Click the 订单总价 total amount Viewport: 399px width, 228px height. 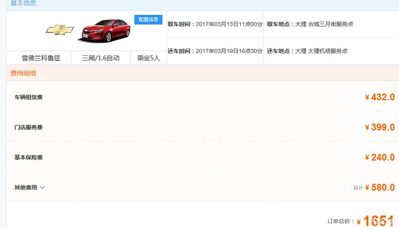pyautogui.click(x=375, y=221)
